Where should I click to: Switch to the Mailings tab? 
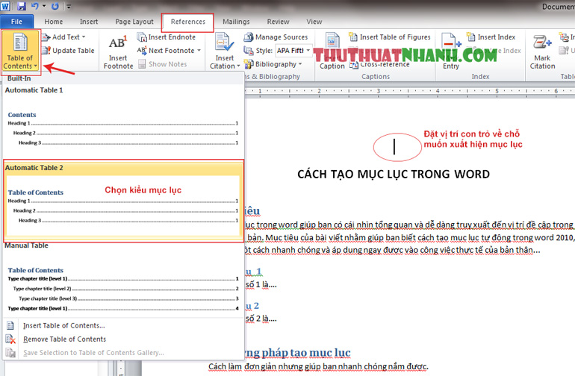click(236, 22)
